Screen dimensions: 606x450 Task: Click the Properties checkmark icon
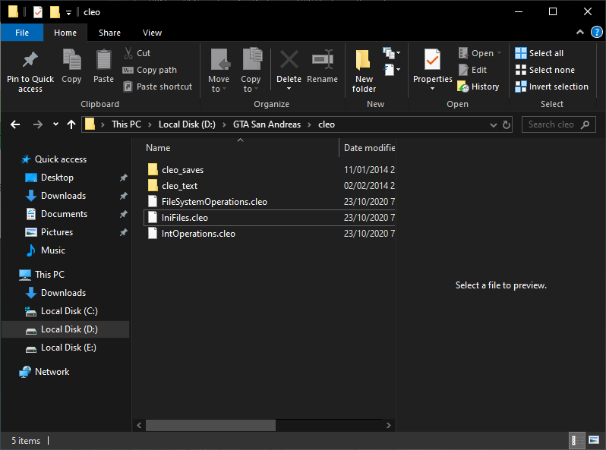432,59
